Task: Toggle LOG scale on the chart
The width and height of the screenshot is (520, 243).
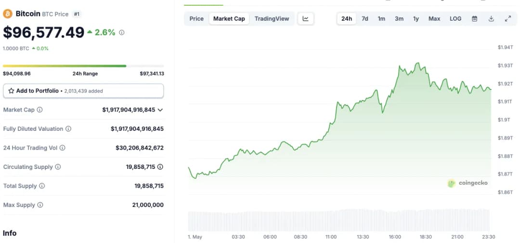Action: [x=455, y=19]
